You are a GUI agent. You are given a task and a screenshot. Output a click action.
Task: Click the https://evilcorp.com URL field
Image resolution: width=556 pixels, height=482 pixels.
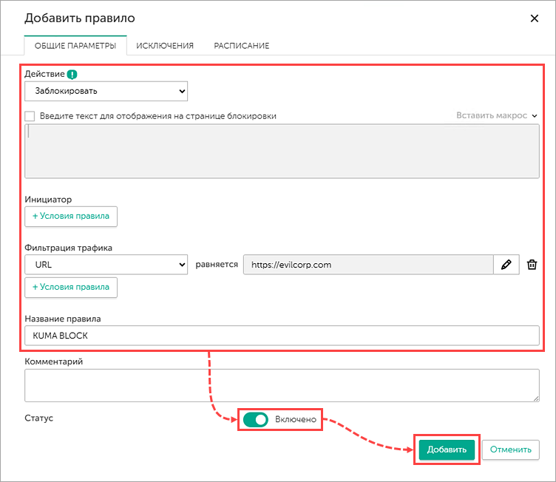368,265
